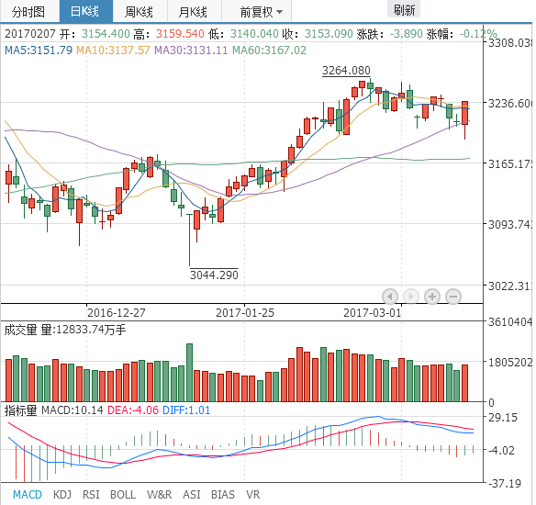Click the 刷新 refresh button
The height and width of the screenshot is (505, 536).
[404, 9]
